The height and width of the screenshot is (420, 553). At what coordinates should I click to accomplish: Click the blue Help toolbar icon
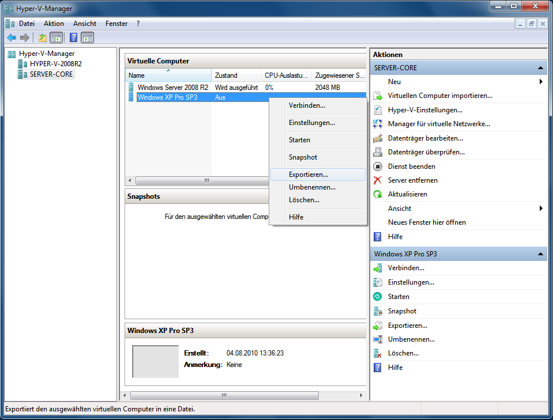(x=73, y=37)
